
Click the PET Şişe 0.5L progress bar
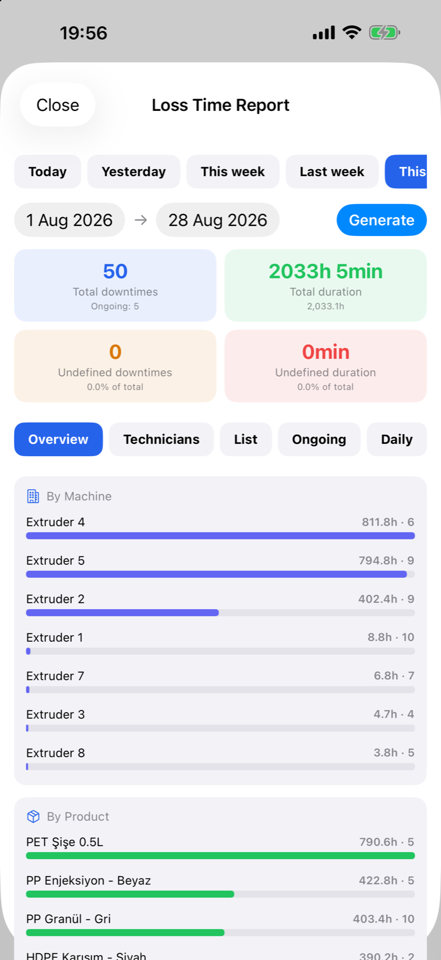tap(220, 856)
